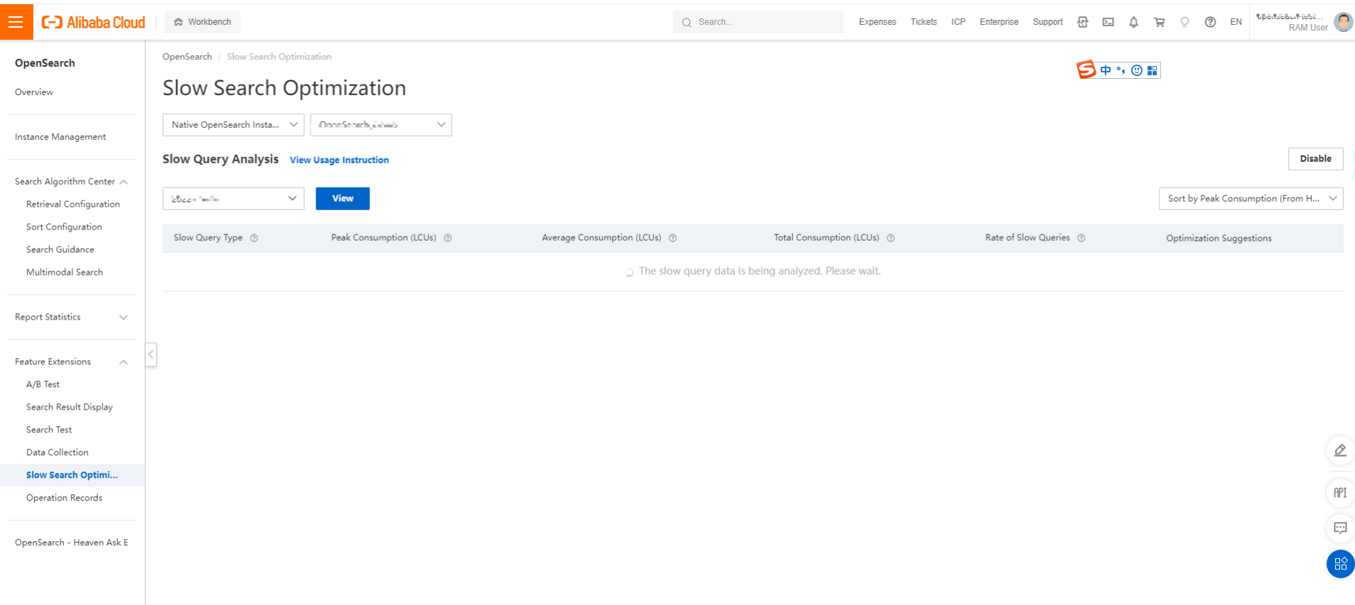This screenshot has height=605, width=1355.
Task: Switch language via EN button
Action: [x=1236, y=22]
